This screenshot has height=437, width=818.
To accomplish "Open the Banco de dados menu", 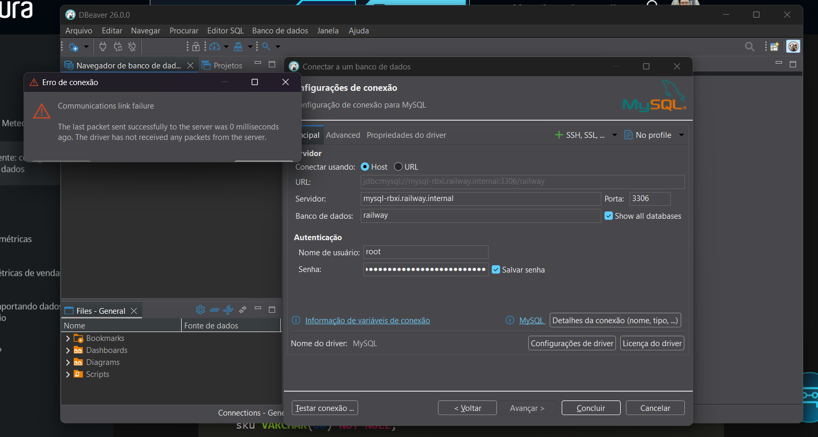I will [280, 31].
